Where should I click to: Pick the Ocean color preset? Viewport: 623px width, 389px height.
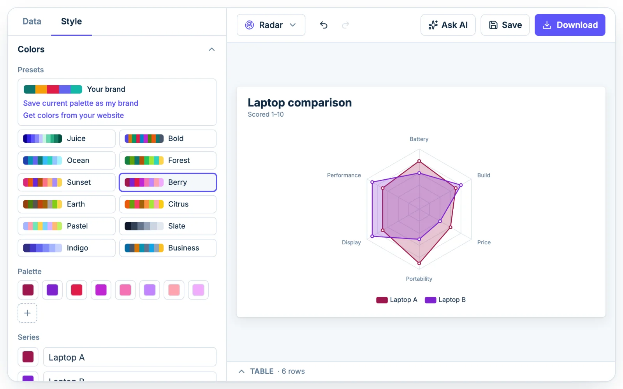pos(67,160)
